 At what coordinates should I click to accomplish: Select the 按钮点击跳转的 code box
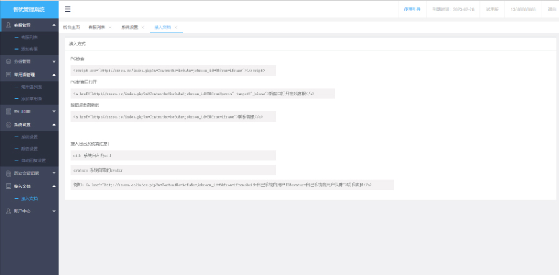click(x=173, y=116)
